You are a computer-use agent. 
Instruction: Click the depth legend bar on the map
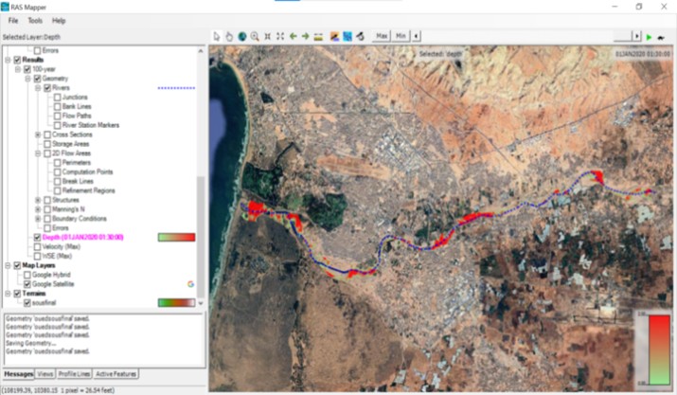(x=659, y=349)
